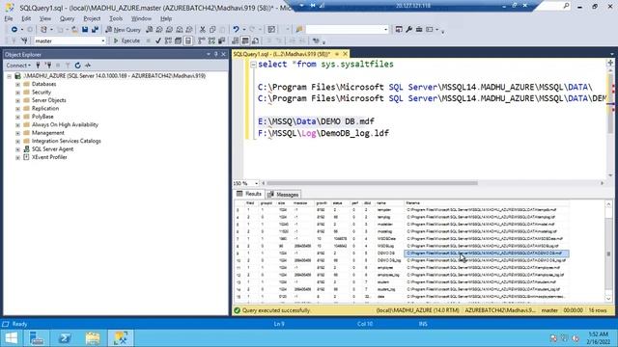Open the Toolbox icon
Viewport: 618px width, 347px height.
(419, 30)
